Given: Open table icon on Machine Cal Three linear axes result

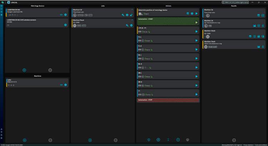Looking at the screenshot, I should (259, 15).
